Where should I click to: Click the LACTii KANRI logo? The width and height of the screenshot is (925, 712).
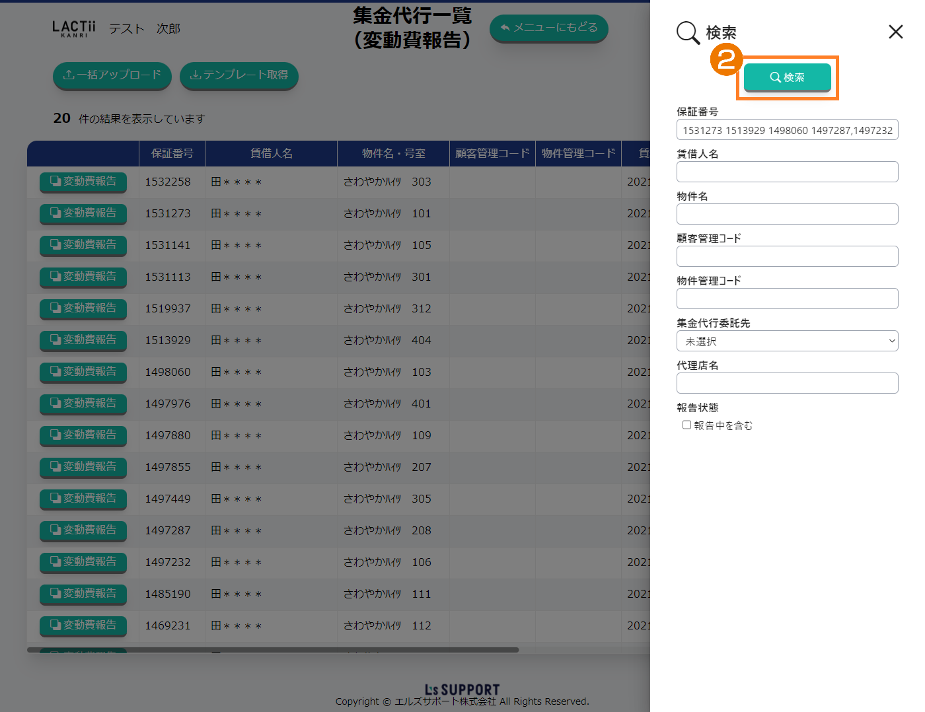click(74, 28)
